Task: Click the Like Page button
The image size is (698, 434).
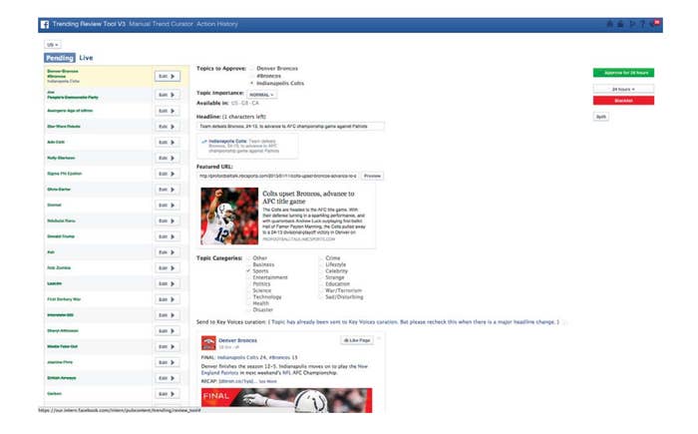Action: coord(357,340)
